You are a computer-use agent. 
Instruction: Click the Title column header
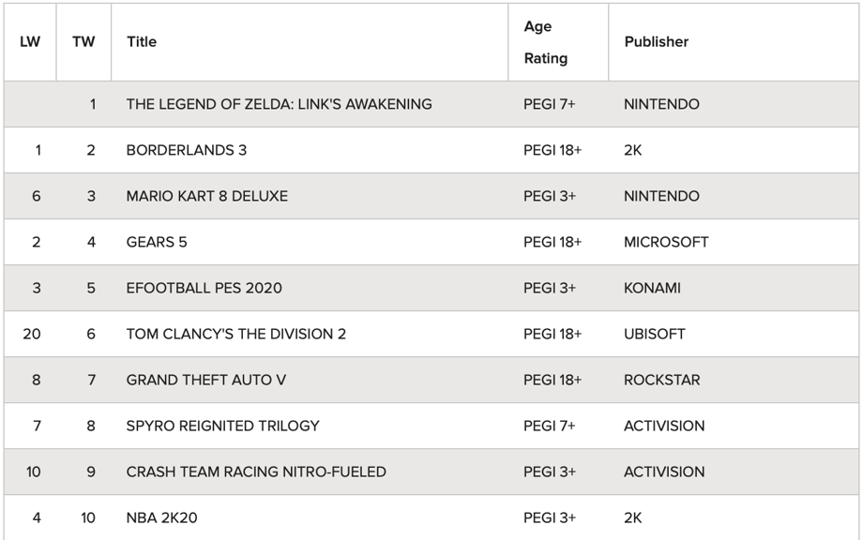[142, 42]
